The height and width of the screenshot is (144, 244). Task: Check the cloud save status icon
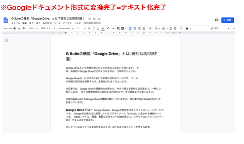pos(99,19)
